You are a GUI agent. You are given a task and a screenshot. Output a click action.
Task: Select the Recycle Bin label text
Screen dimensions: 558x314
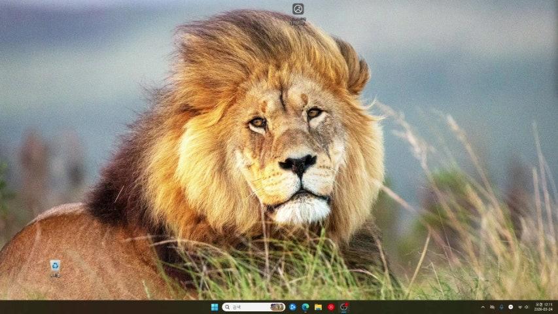[55, 275]
